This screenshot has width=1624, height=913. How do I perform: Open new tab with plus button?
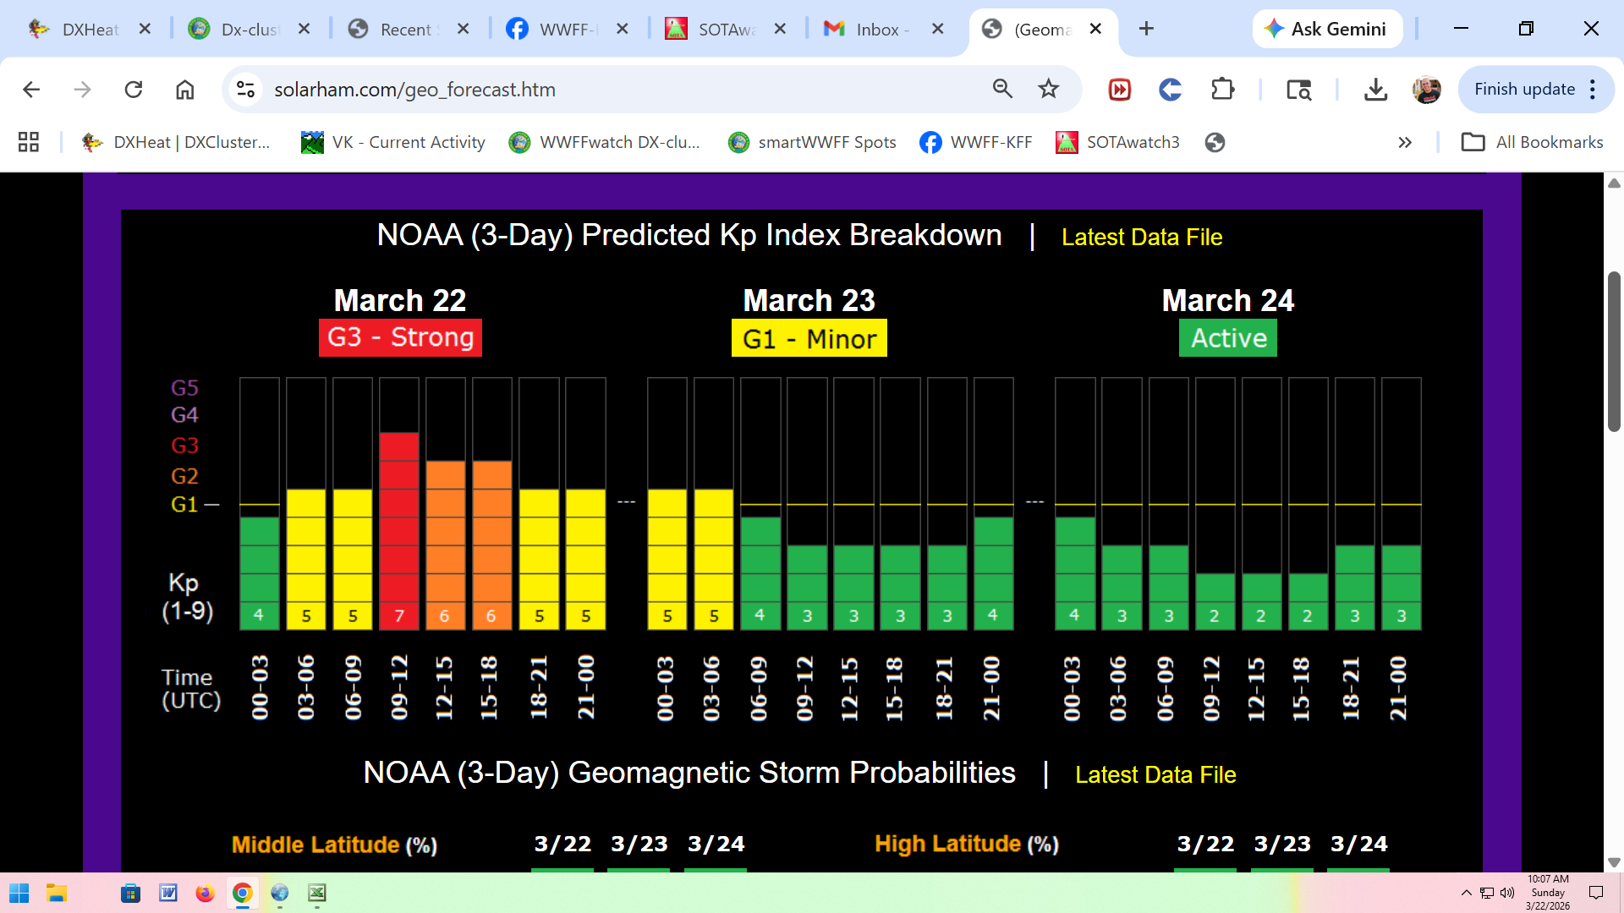1146,29
